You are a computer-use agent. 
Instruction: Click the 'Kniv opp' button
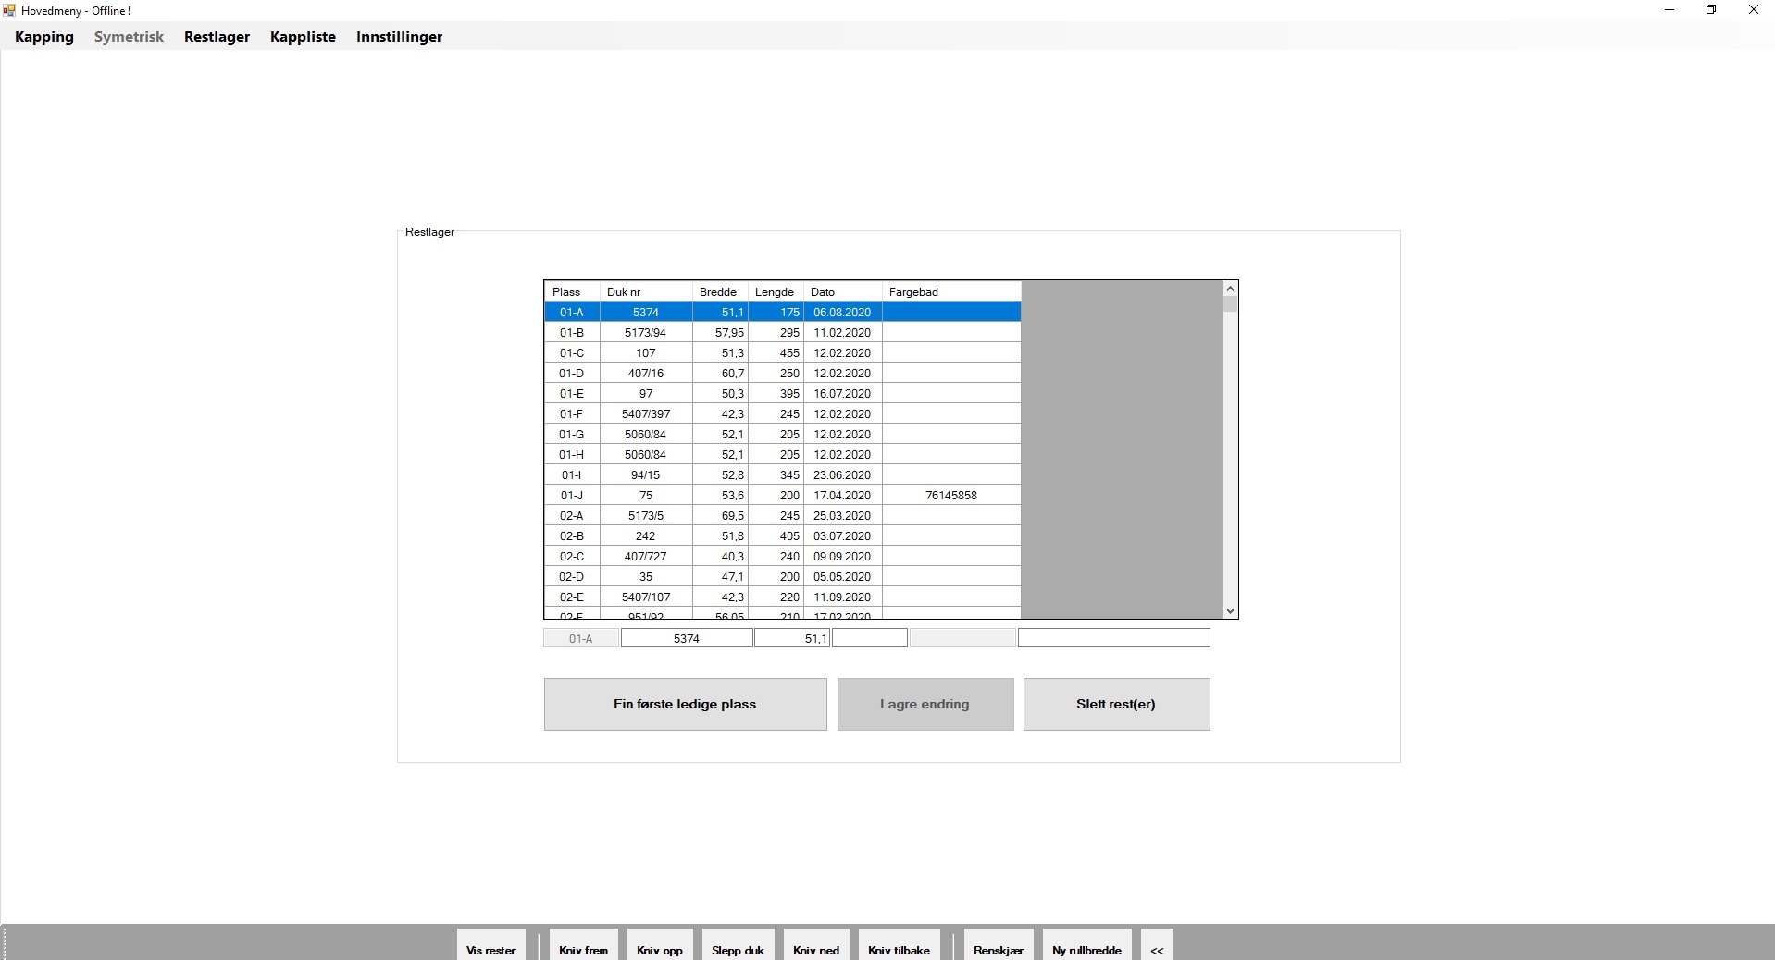[x=660, y=949]
